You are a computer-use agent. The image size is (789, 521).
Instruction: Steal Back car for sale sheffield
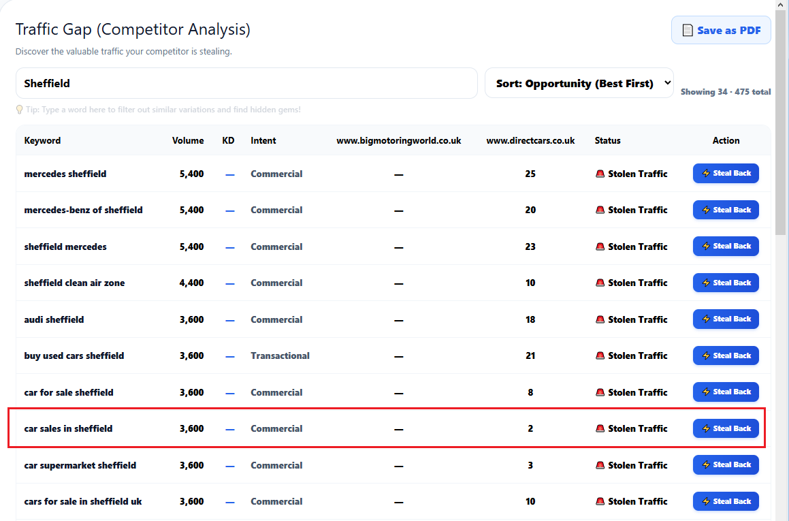(726, 392)
